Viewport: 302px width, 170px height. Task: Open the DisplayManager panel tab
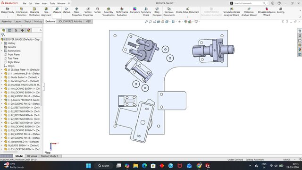(x=29, y=30)
